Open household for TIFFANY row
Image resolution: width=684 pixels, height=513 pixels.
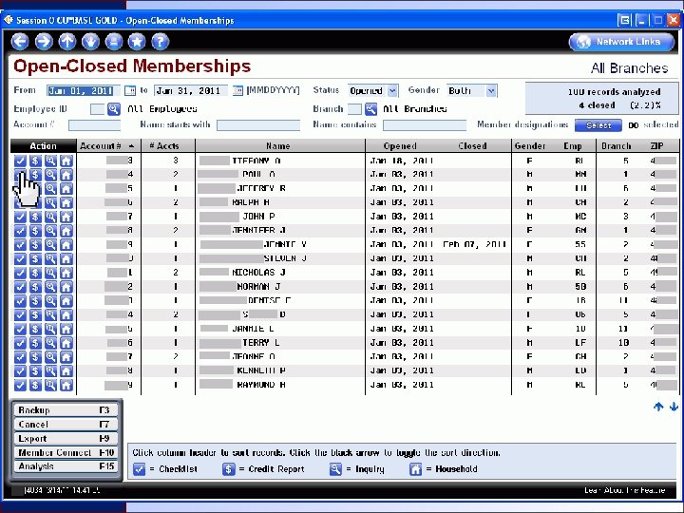point(66,161)
